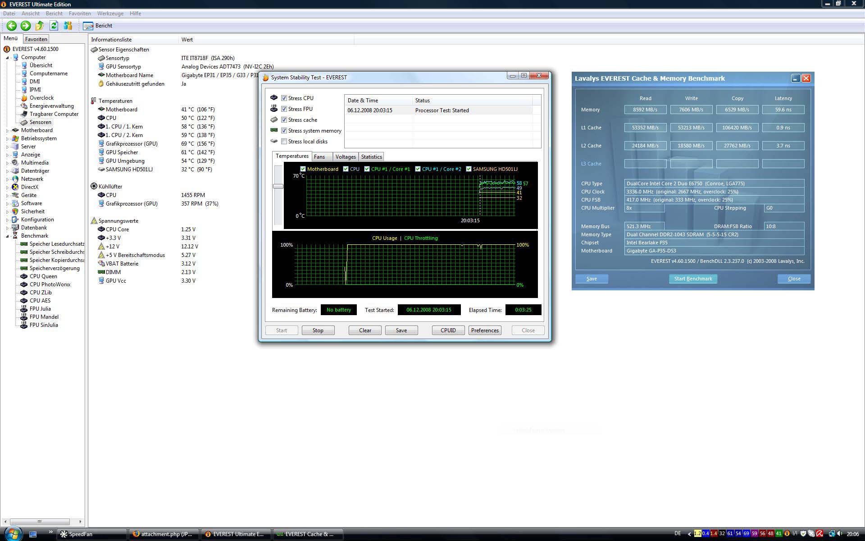Image resolution: width=865 pixels, height=541 pixels.
Task: Collapse the Benchmark tree node
Action: 7,236
